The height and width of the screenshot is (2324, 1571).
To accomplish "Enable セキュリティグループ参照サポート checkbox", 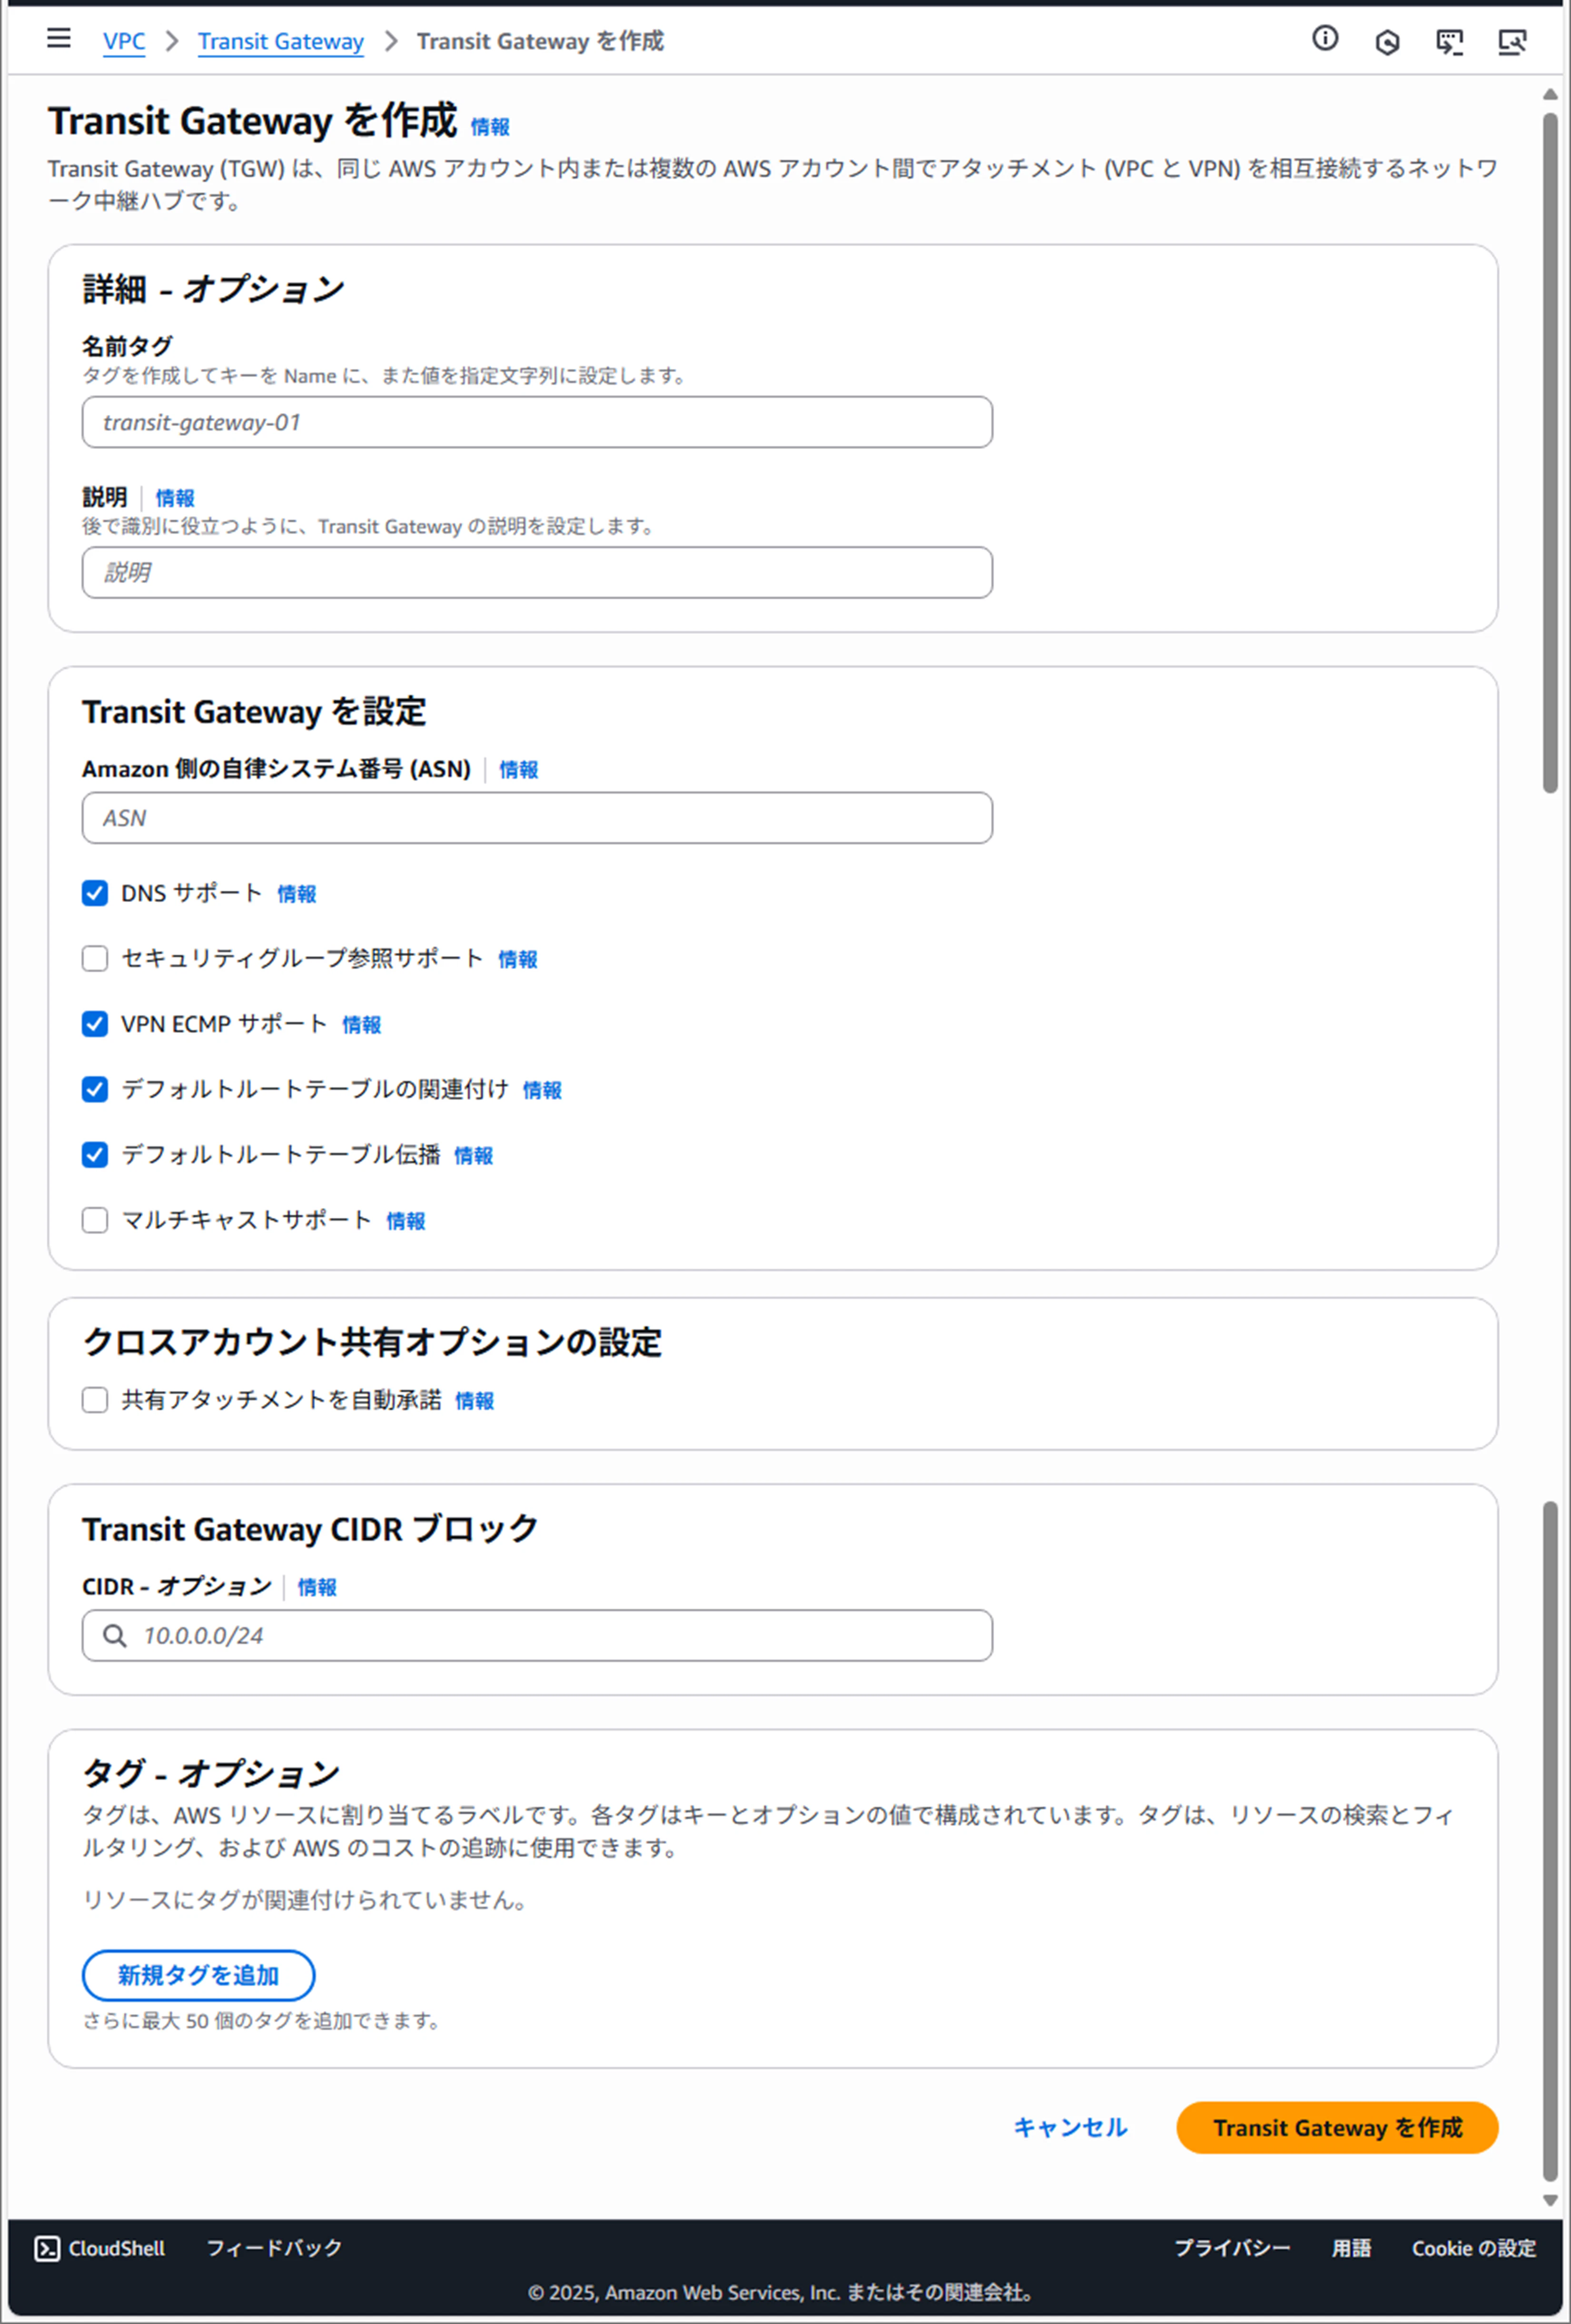I will coord(95,958).
